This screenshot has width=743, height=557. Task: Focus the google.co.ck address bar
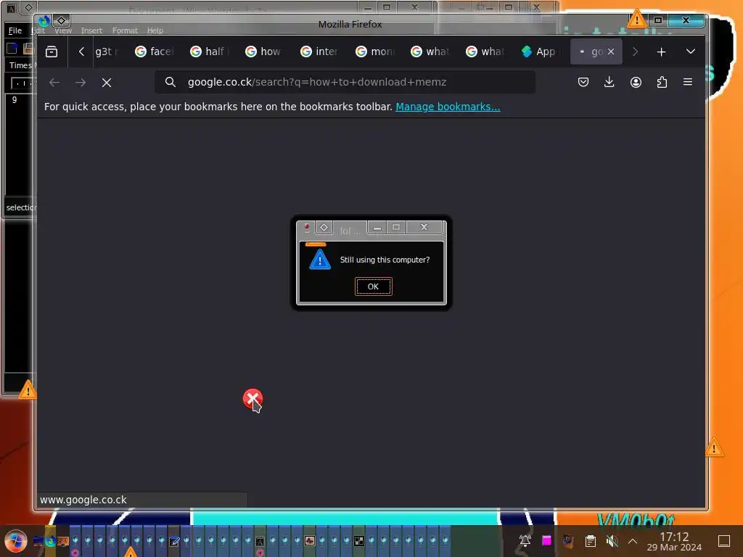tap(345, 82)
